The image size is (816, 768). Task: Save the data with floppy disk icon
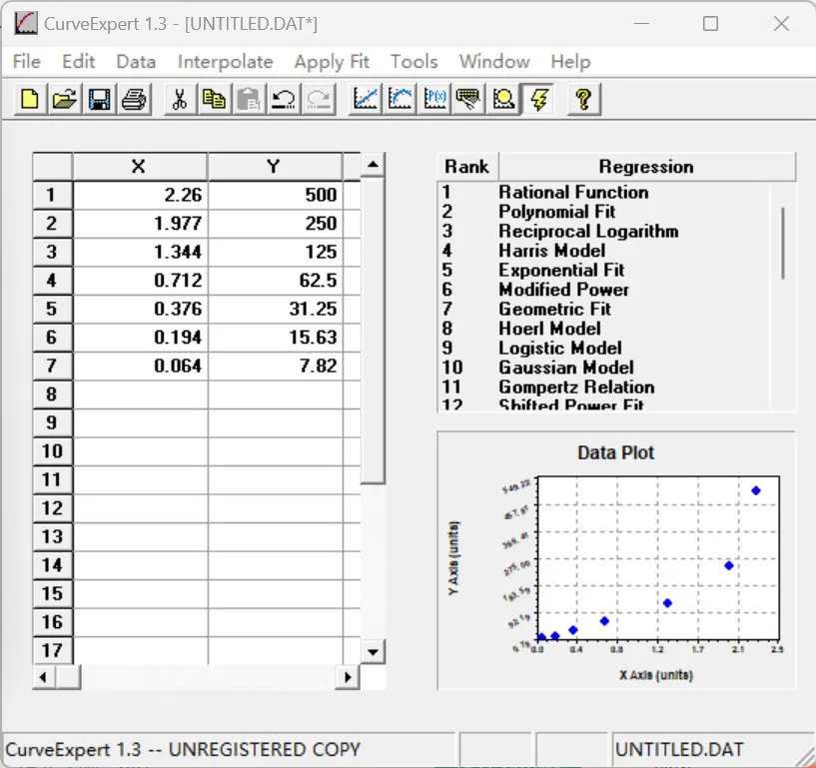pos(99,99)
